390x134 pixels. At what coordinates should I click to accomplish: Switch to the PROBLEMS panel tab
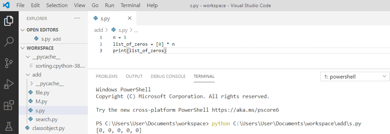tap(107, 76)
